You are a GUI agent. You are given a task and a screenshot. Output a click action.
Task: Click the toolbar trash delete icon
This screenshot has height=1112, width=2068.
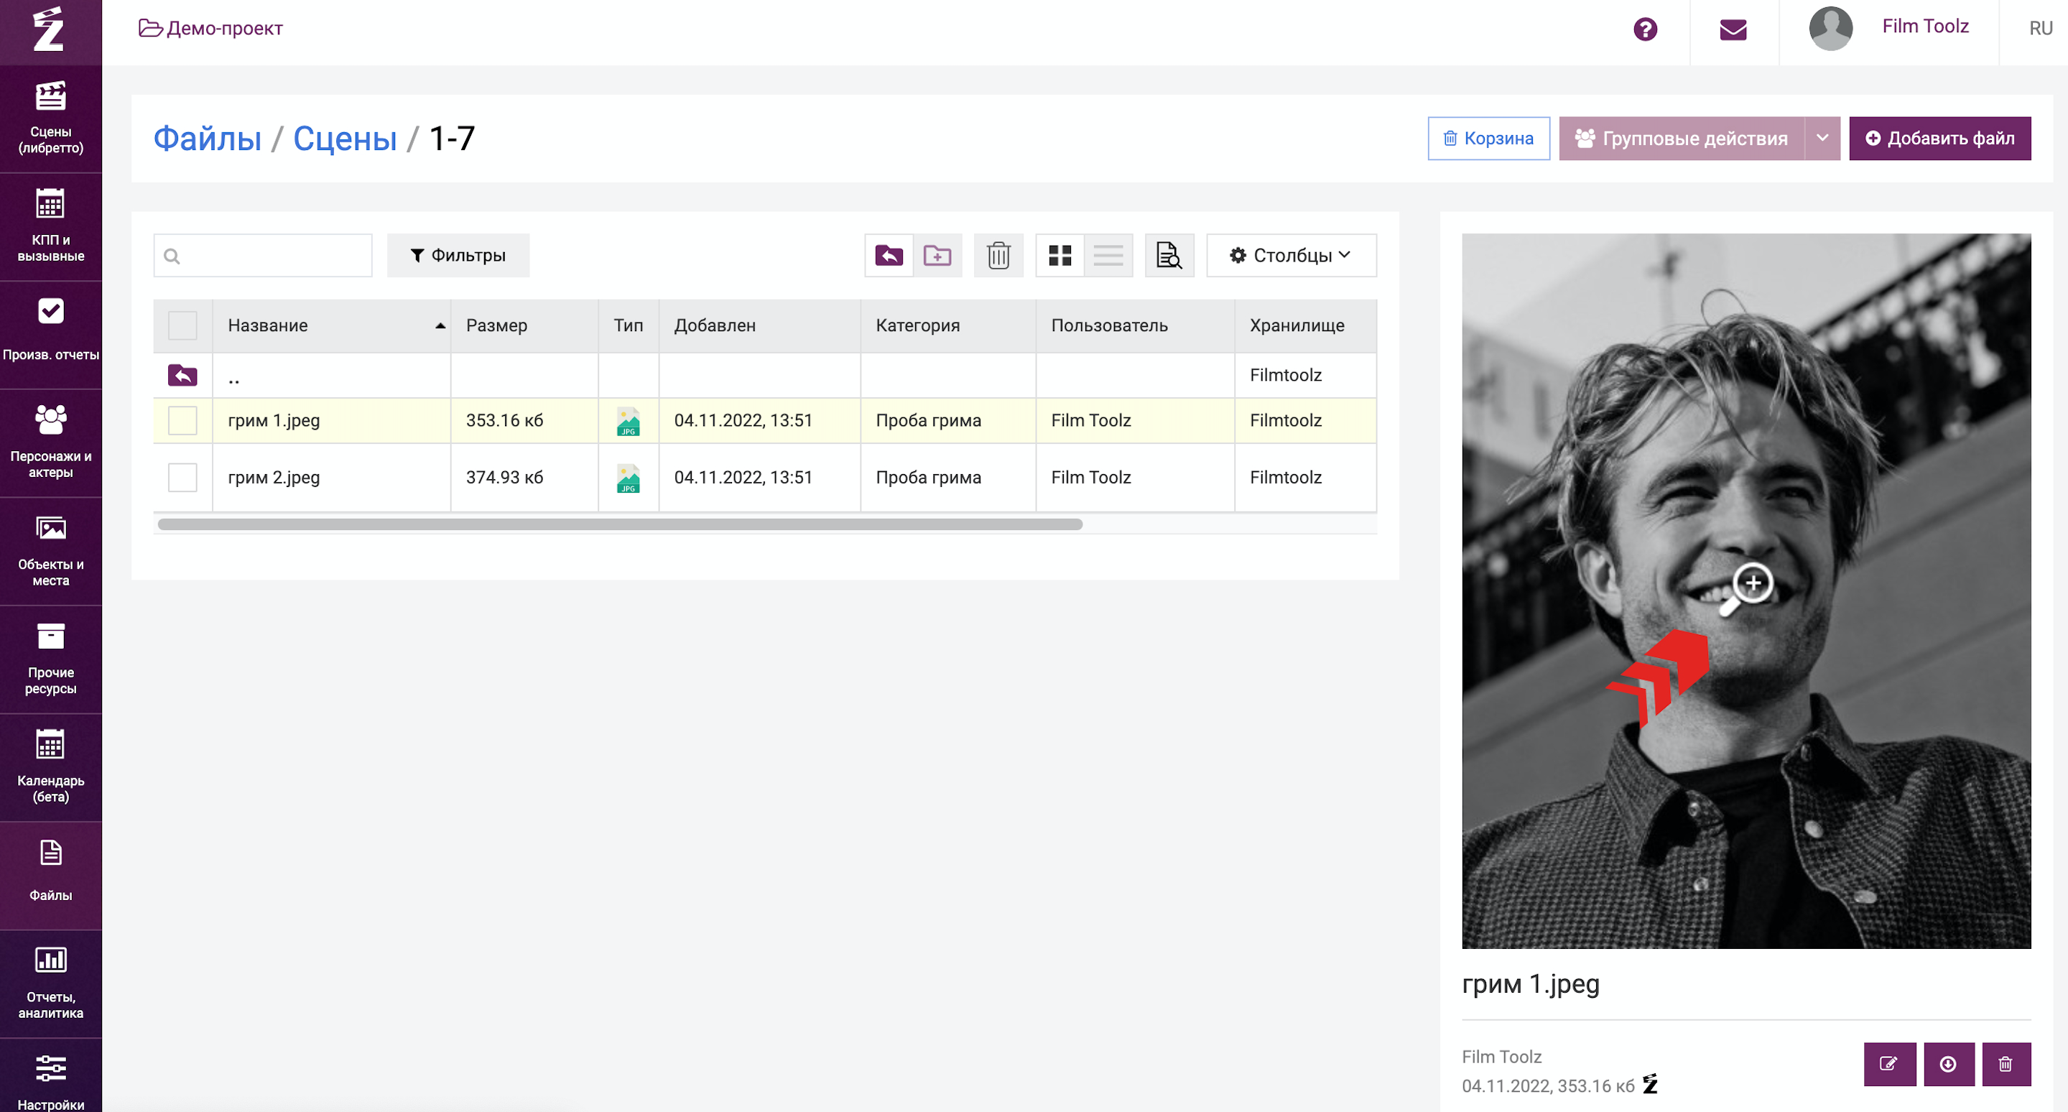click(x=998, y=255)
